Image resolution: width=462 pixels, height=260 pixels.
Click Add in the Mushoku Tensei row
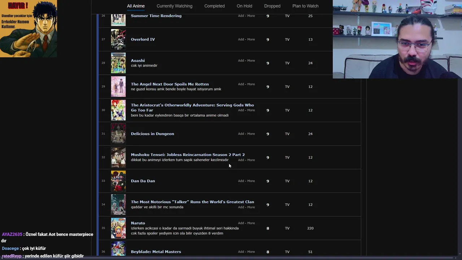[x=241, y=160]
